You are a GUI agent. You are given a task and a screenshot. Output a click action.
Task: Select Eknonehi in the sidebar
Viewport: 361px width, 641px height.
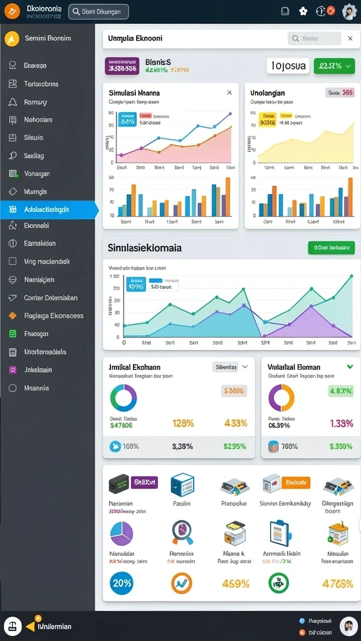coord(36,225)
